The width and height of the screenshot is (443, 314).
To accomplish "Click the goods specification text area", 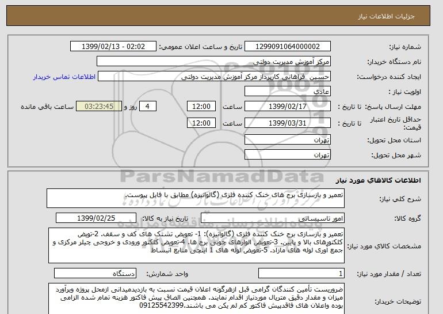I will [x=196, y=245].
